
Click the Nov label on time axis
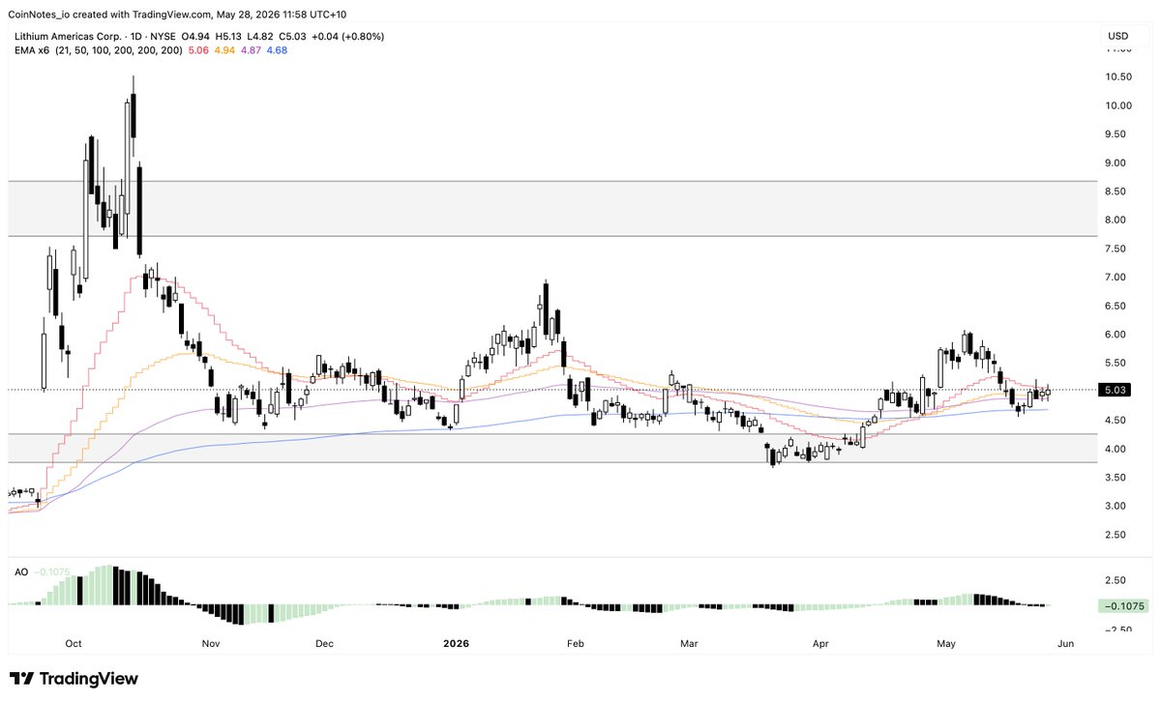pos(211,643)
